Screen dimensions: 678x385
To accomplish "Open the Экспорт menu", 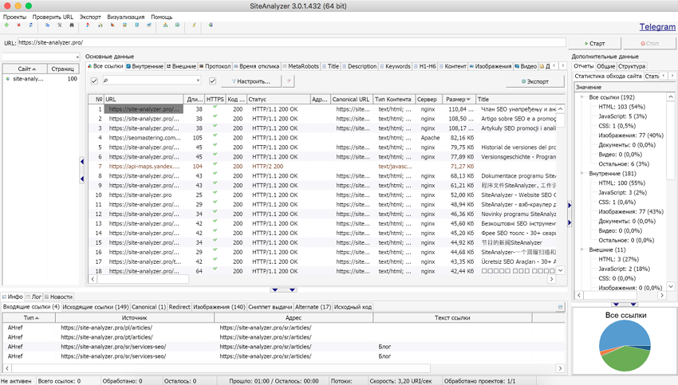I will pos(90,17).
